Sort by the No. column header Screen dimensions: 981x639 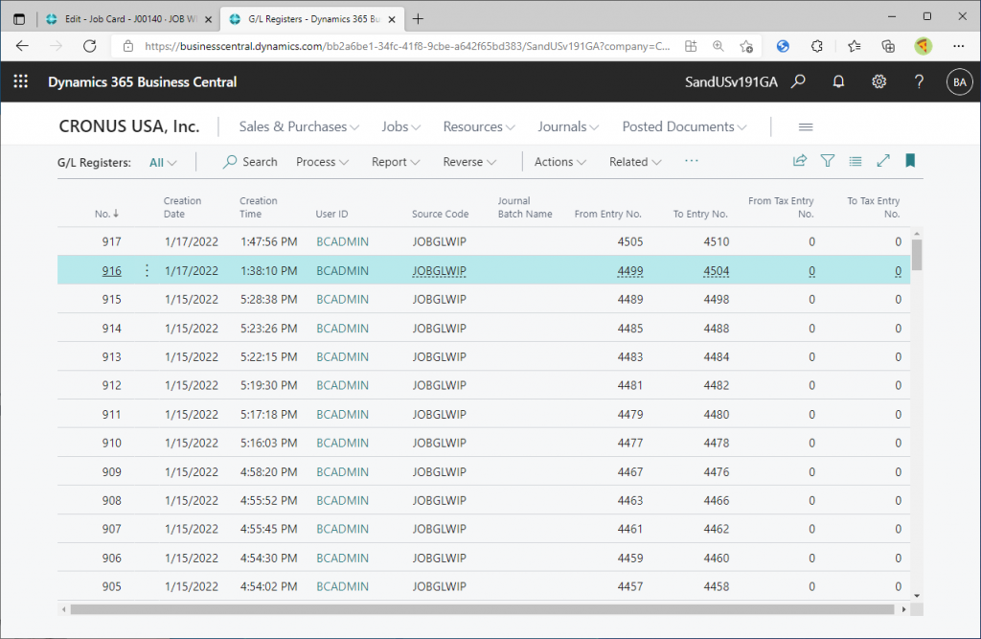point(106,214)
